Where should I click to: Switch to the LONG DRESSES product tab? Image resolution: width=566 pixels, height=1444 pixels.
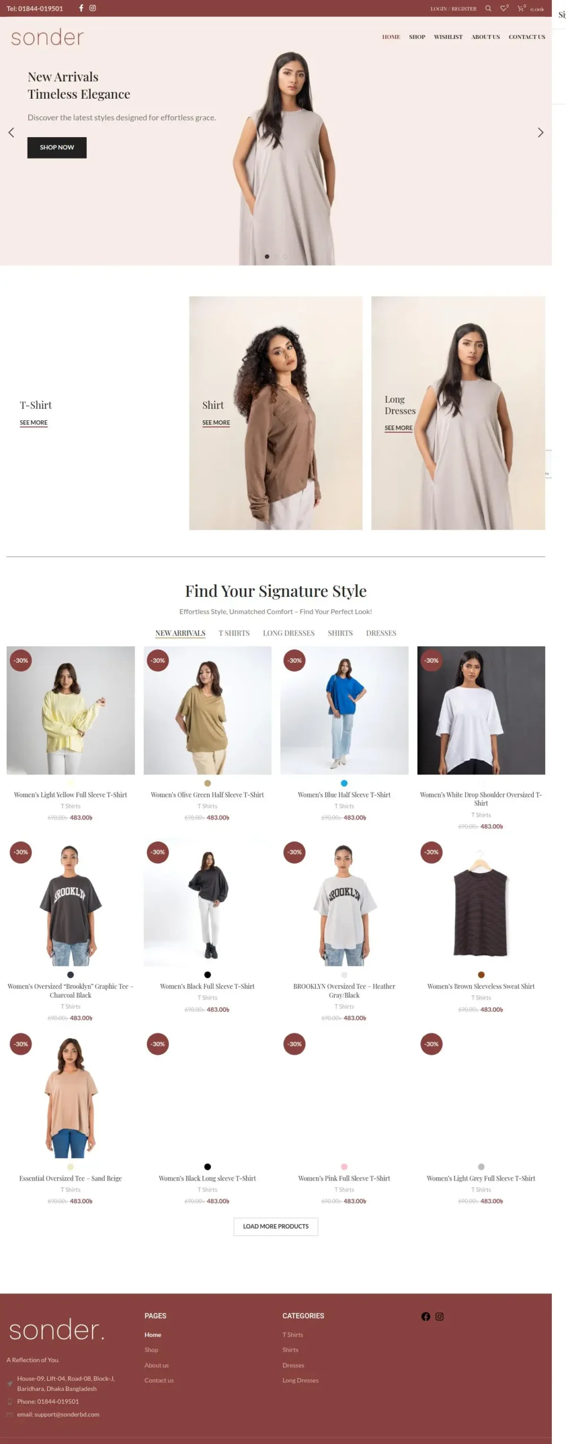coord(289,633)
